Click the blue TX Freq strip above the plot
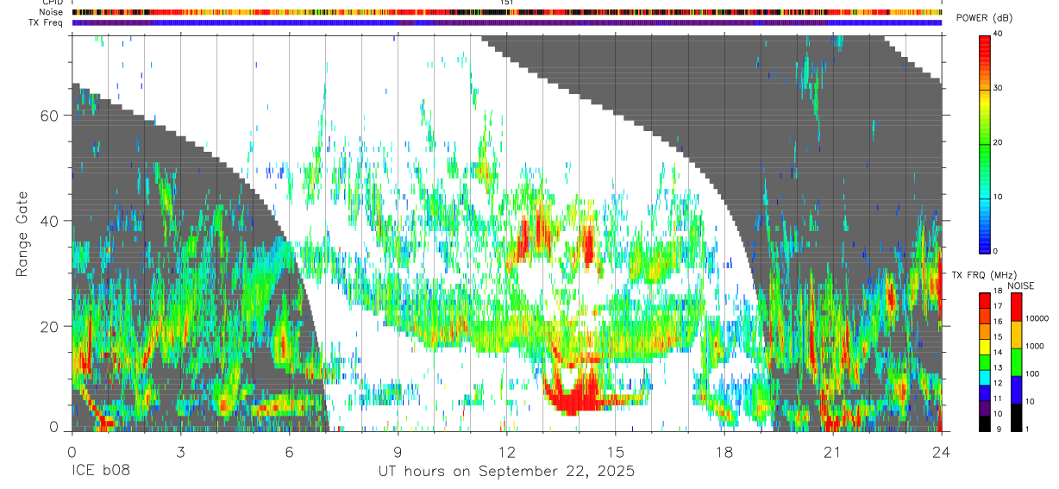 click(507, 22)
